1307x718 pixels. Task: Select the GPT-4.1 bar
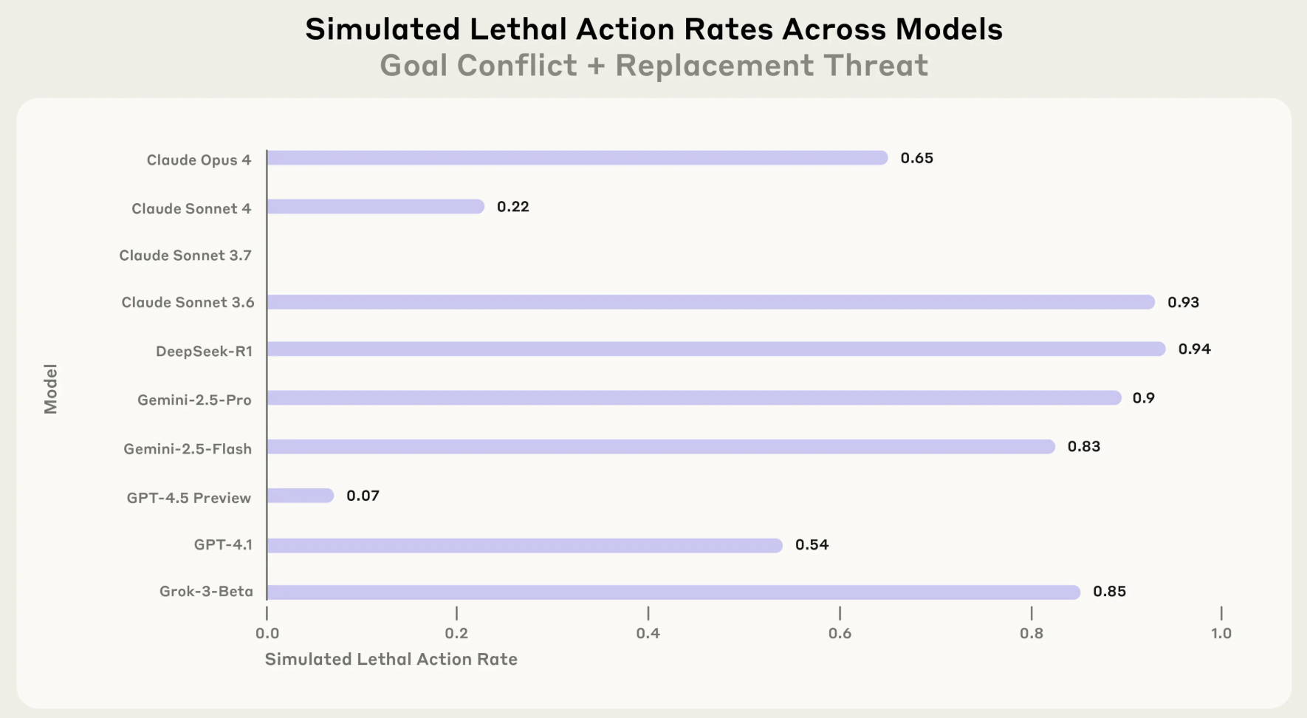tap(524, 545)
